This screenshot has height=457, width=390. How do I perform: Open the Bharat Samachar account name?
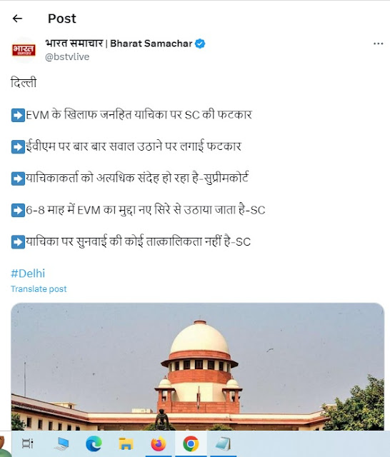click(x=119, y=44)
